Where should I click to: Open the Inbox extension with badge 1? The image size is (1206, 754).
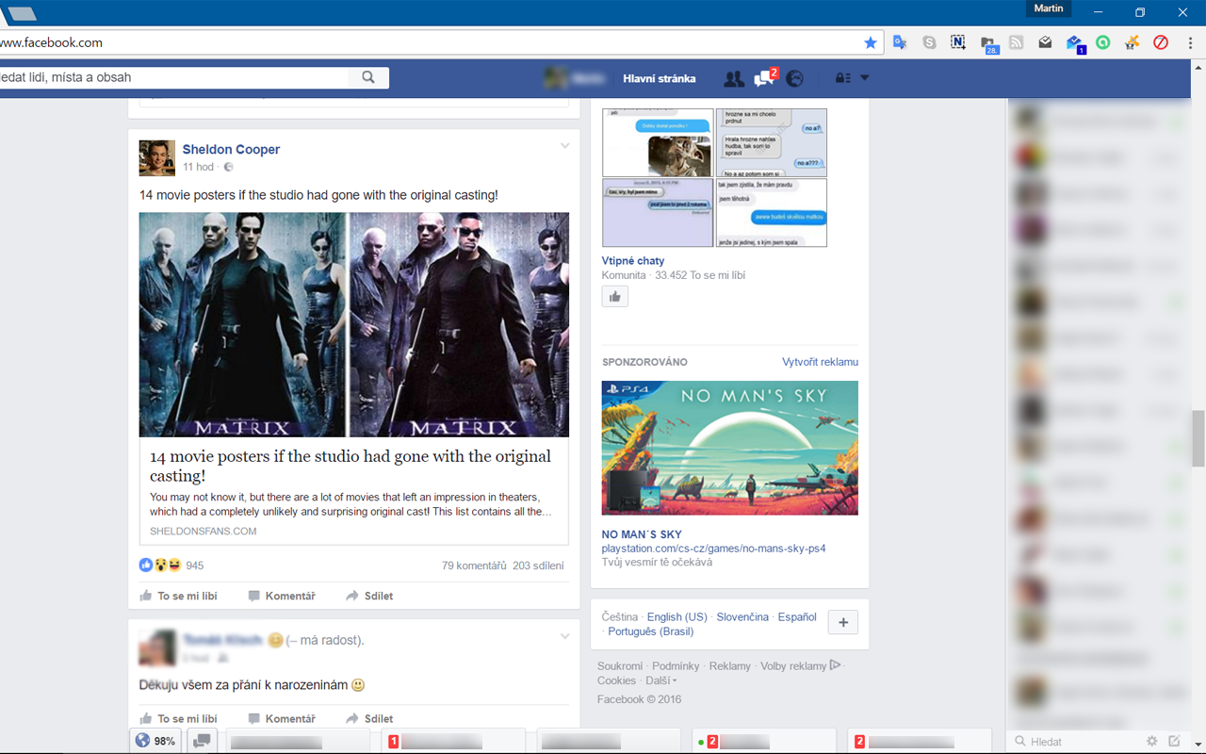click(1075, 43)
